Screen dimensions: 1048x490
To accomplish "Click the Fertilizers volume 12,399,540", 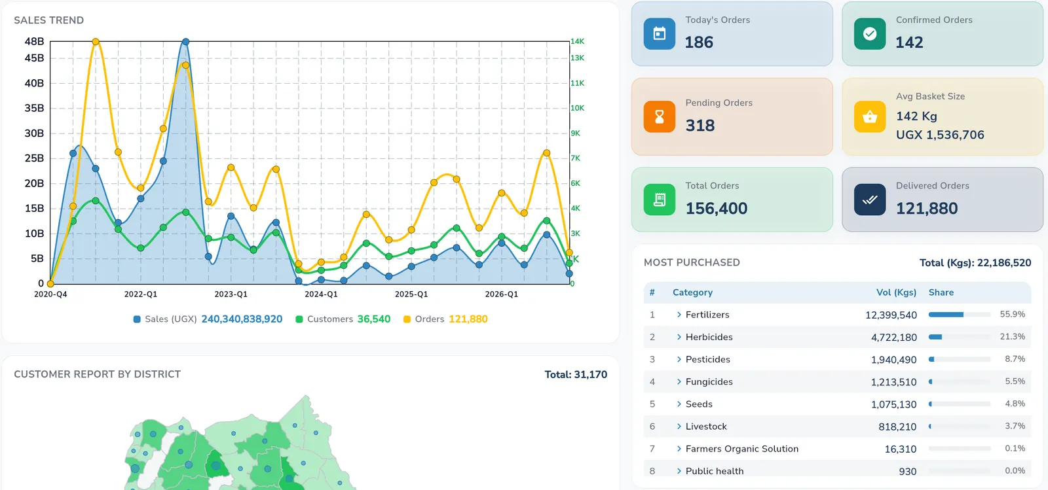I will [891, 315].
